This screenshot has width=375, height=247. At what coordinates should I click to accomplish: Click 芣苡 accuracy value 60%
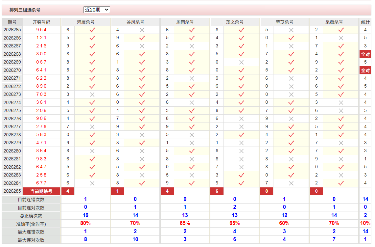(284, 223)
